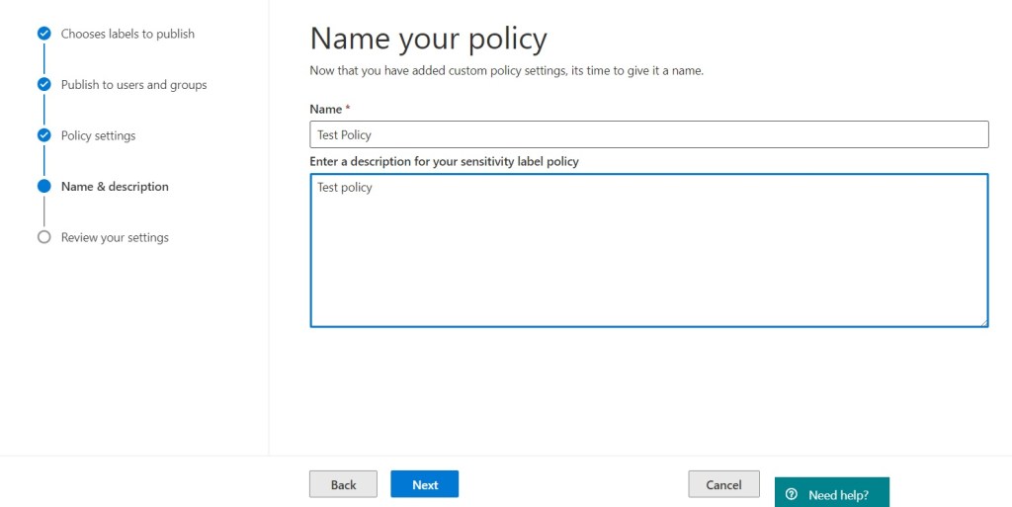
Task: Cancel the policy wizard
Action: click(x=723, y=484)
